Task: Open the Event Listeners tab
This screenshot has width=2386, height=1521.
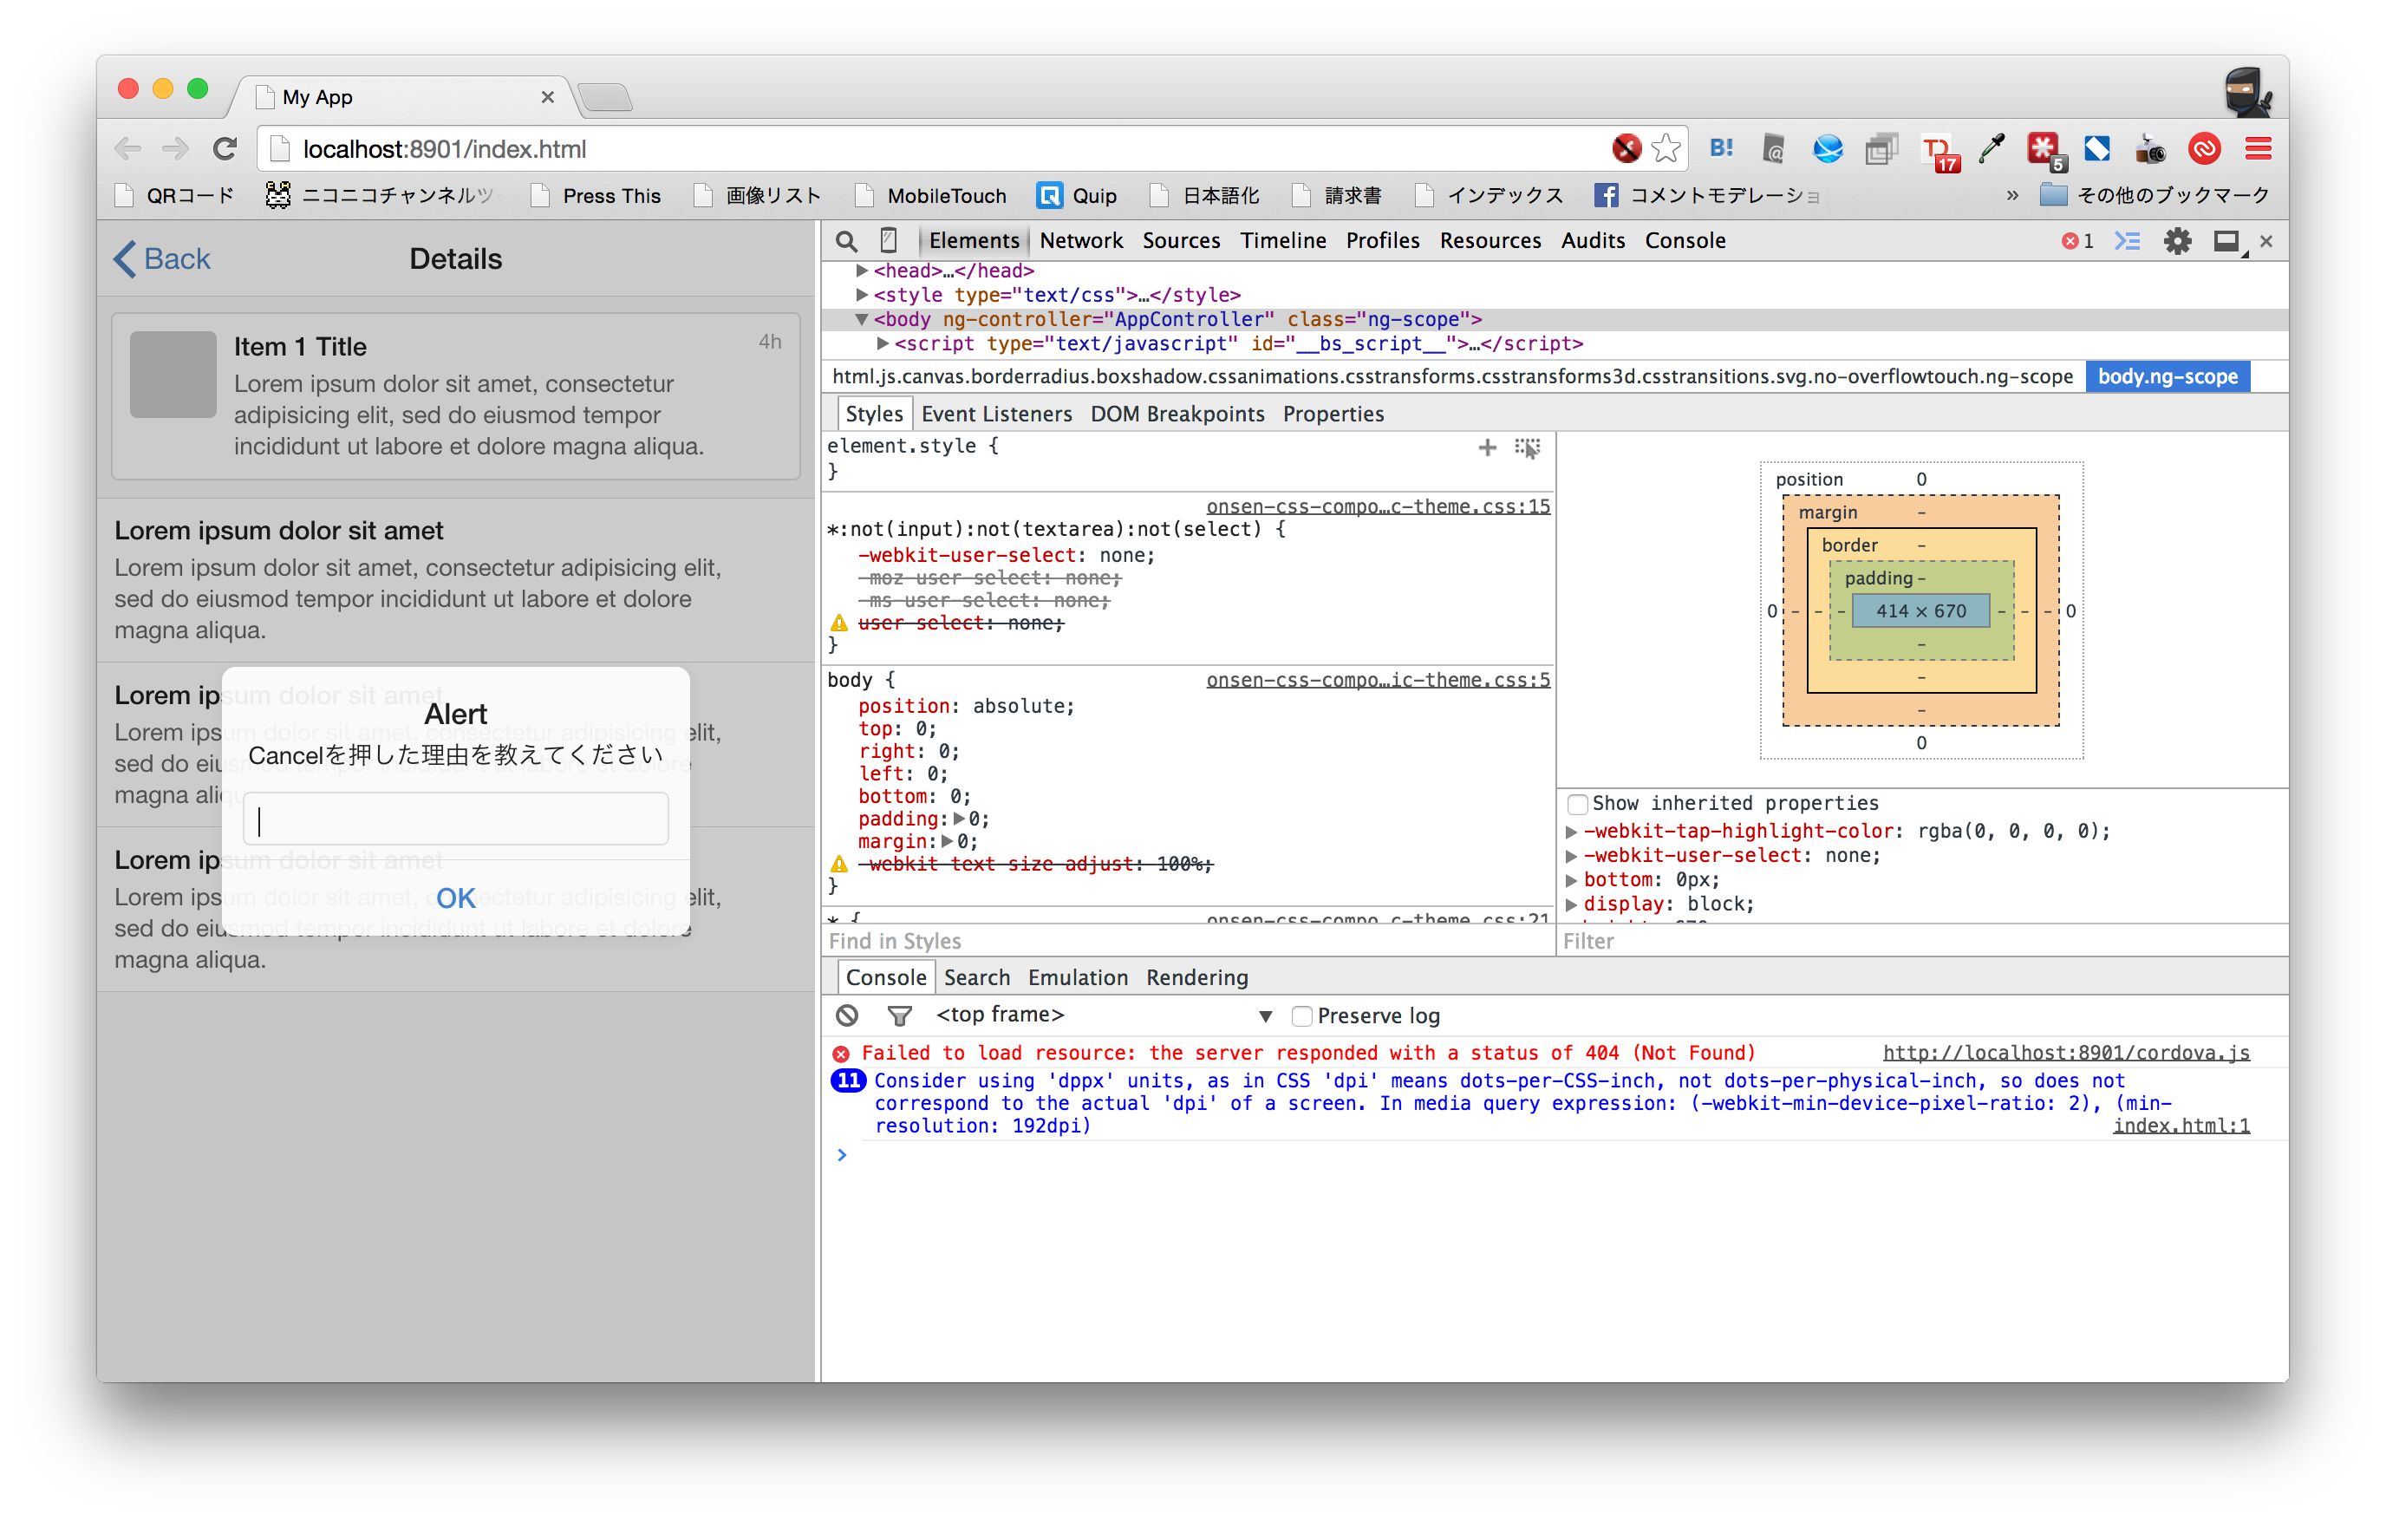Action: [996, 415]
